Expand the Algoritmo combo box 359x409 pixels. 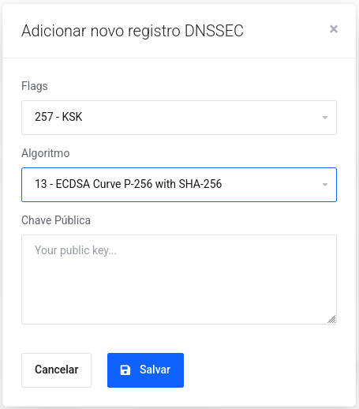[179, 185]
